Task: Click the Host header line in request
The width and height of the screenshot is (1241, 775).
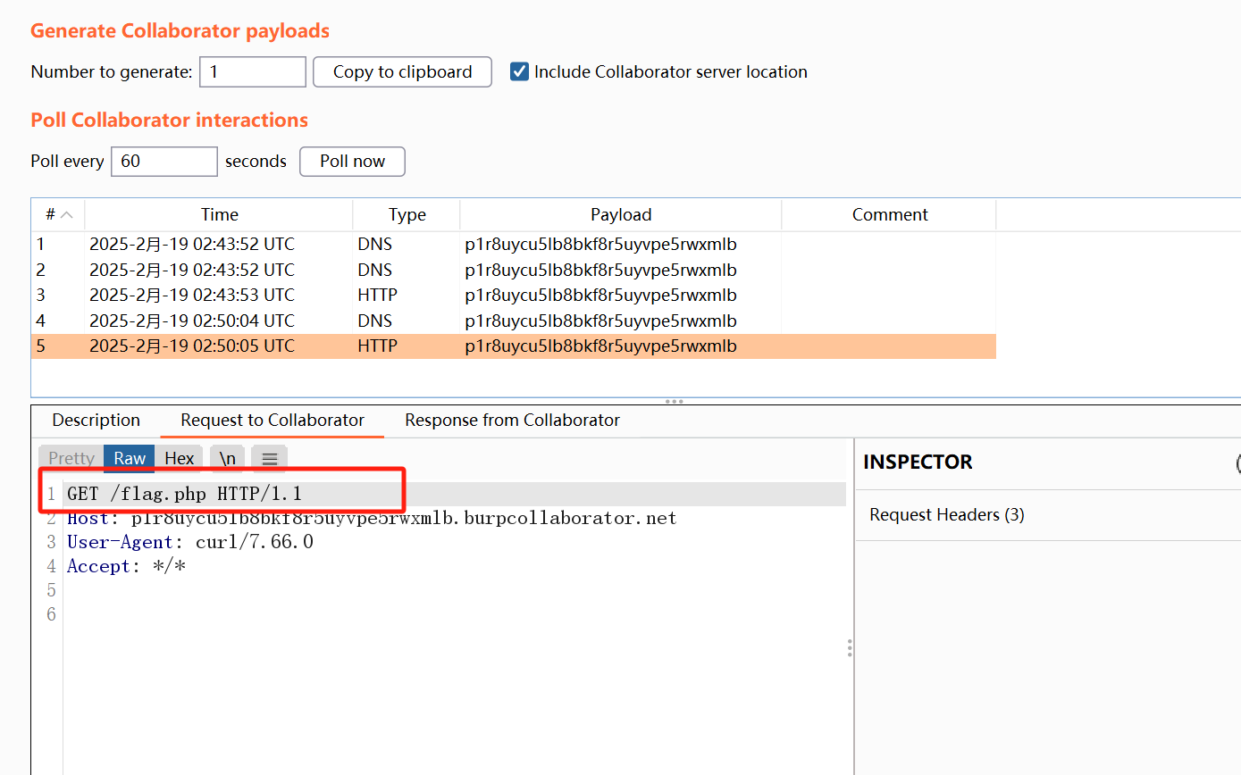Action: (372, 518)
